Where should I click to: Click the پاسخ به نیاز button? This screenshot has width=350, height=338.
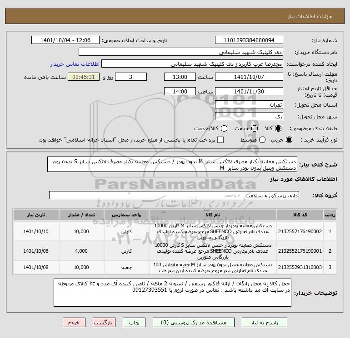[265, 323]
